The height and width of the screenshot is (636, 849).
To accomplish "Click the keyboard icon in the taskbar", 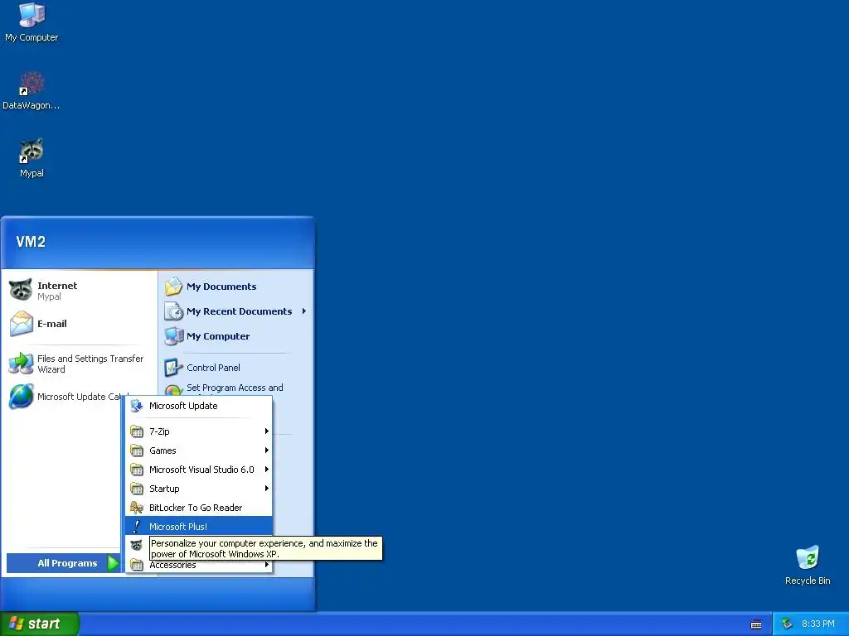I will point(756,624).
